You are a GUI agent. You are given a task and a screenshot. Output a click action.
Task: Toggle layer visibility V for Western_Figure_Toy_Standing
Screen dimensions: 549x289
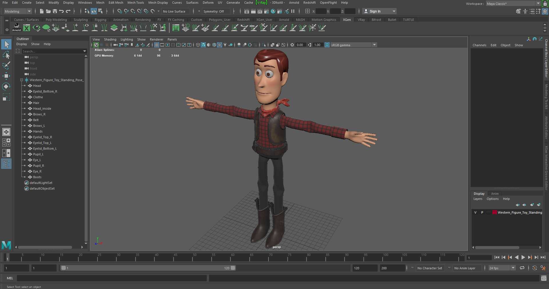(x=475, y=212)
